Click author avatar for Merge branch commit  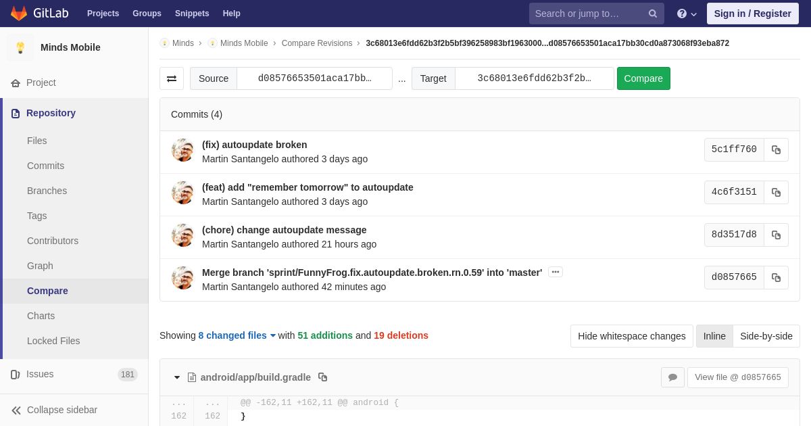pos(182,278)
